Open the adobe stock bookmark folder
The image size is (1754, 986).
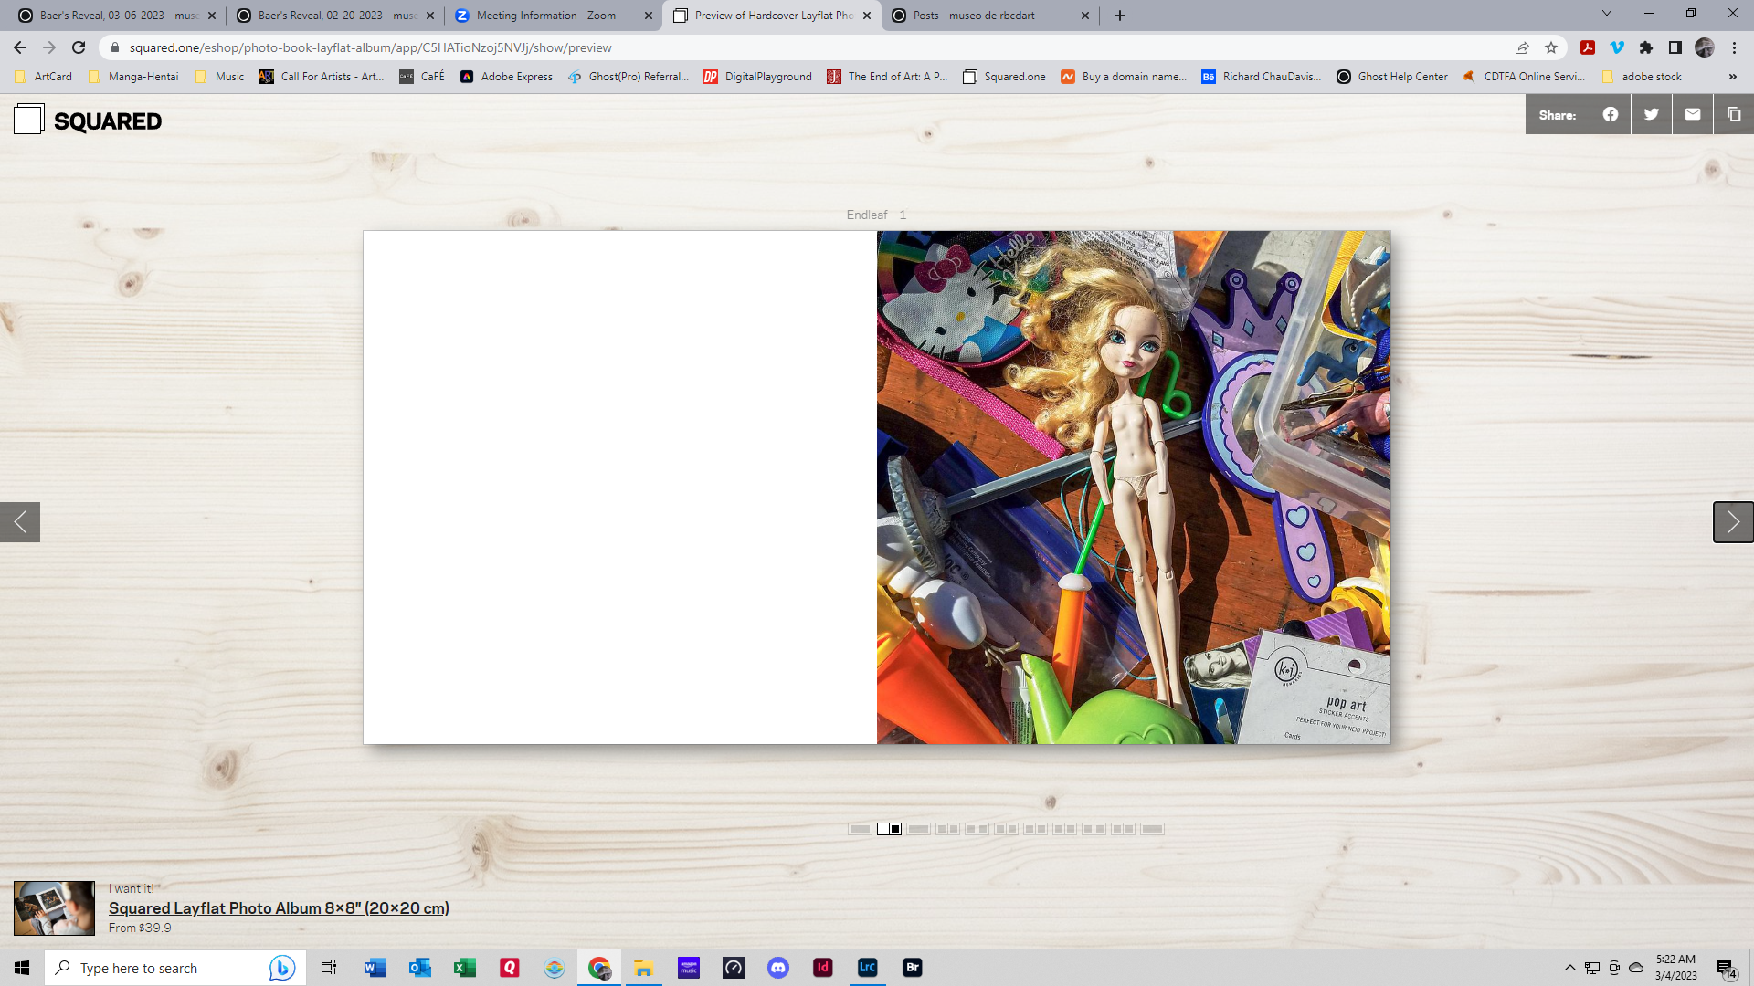(x=1642, y=77)
